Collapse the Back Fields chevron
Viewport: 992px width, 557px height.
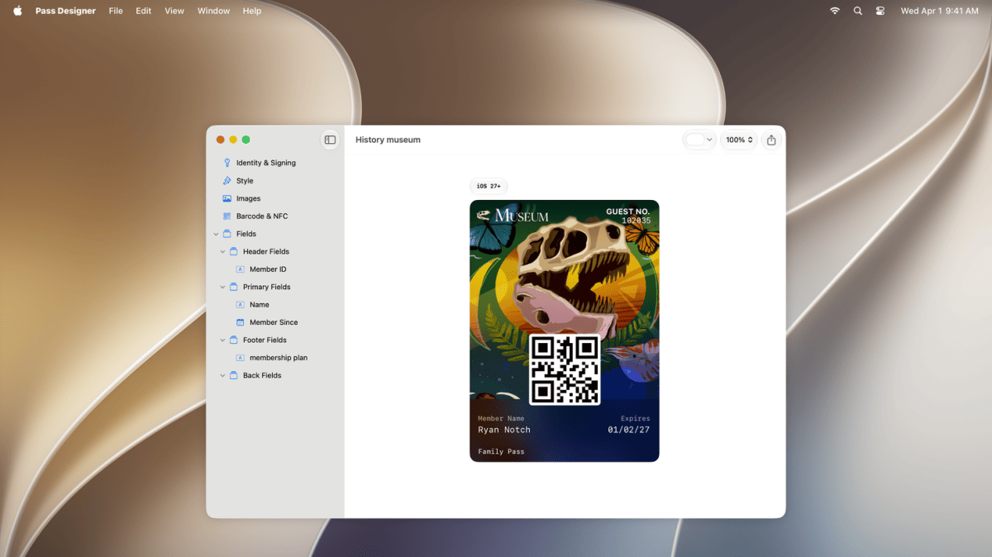(223, 375)
